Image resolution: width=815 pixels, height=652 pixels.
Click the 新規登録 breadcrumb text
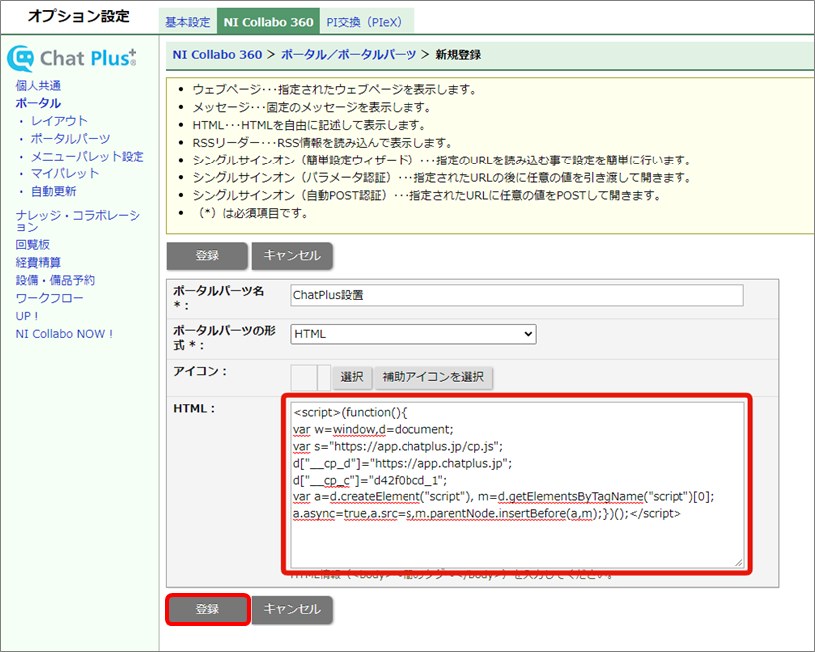click(458, 55)
